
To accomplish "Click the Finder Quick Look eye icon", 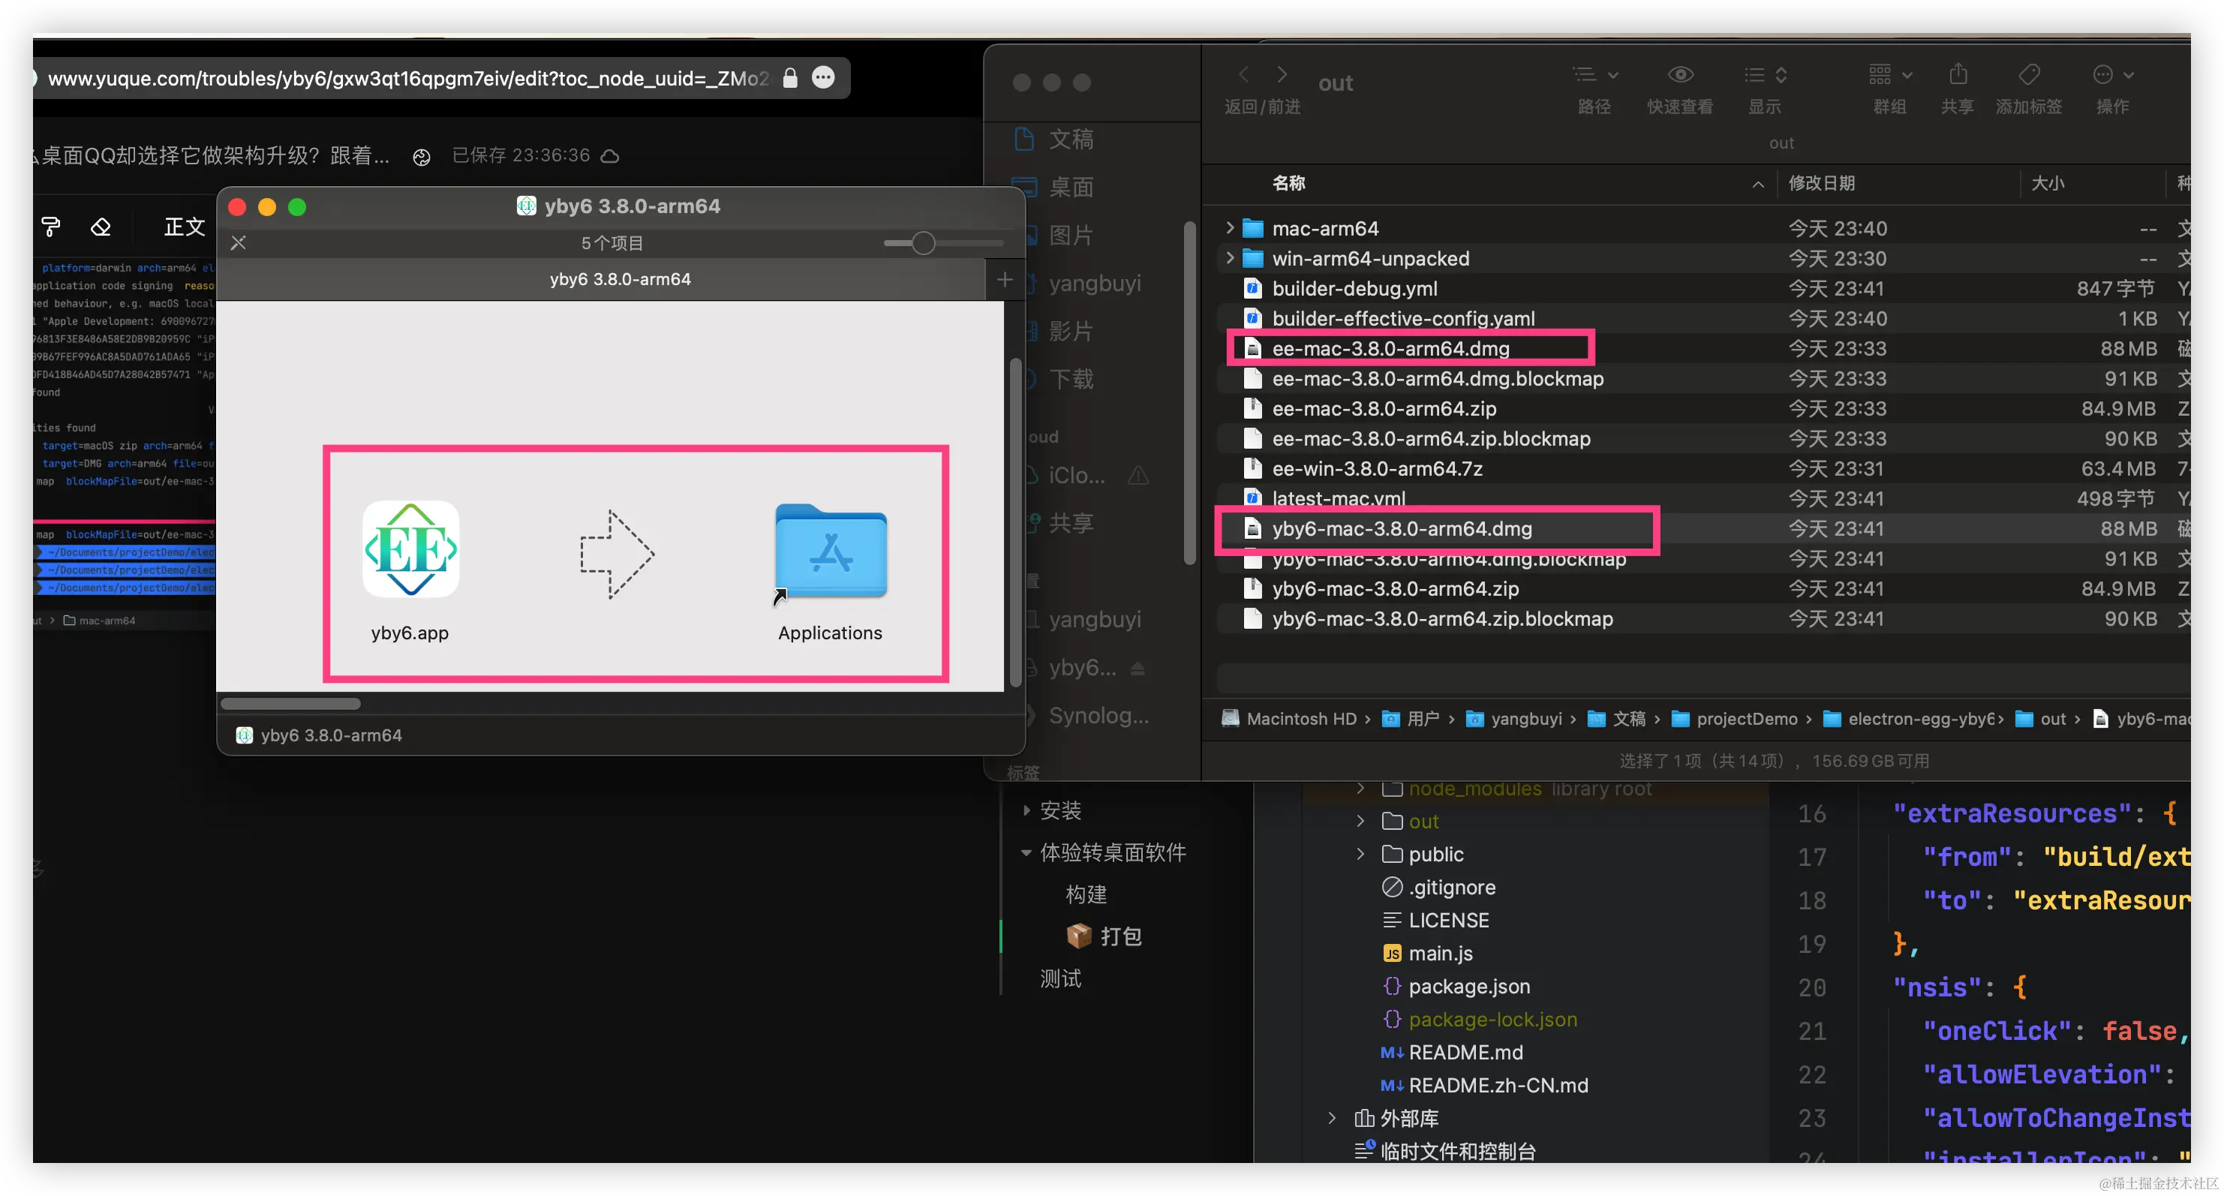I will click(x=1679, y=76).
